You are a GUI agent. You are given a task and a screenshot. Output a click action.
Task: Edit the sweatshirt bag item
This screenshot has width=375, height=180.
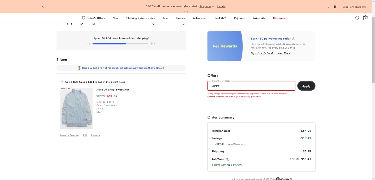pyautogui.click(x=85, y=135)
